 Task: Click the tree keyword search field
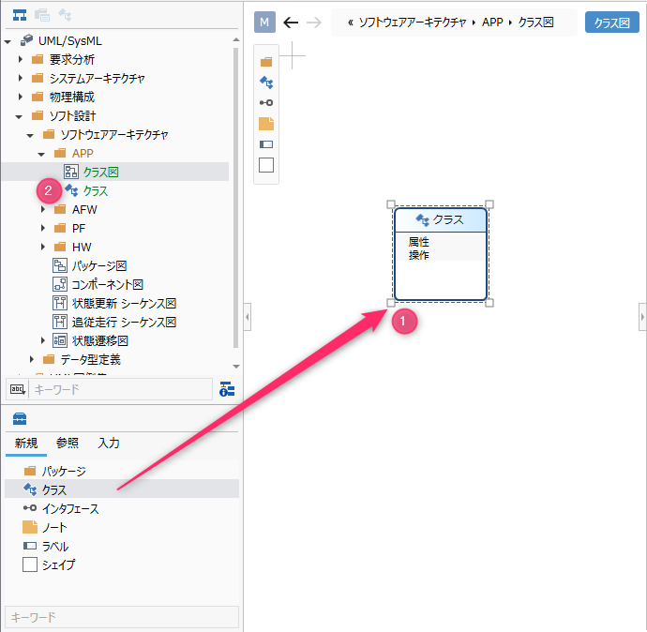coord(120,389)
